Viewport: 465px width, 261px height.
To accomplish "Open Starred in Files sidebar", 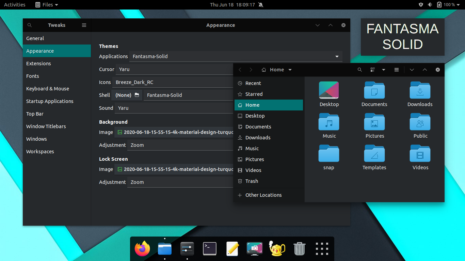I will coord(269,94).
